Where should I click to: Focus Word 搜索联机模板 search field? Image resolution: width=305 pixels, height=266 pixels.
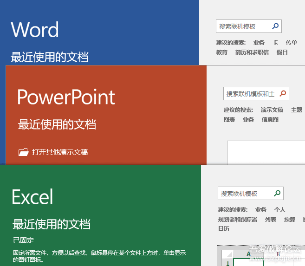click(248, 26)
